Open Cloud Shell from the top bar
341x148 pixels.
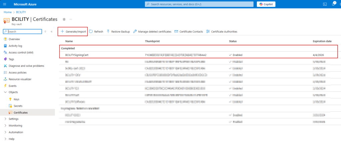click(x=325, y=4)
